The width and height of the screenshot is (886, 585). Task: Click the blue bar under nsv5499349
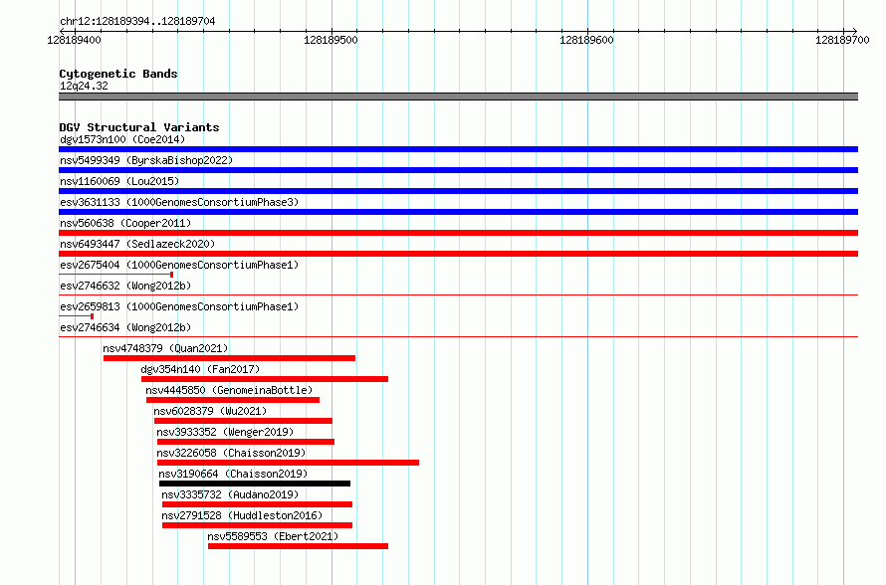pyautogui.click(x=458, y=170)
